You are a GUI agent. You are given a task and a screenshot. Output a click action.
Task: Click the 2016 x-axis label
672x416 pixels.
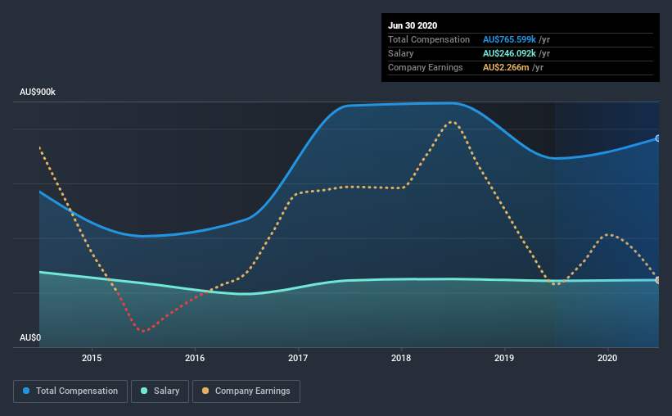coord(195,358)
